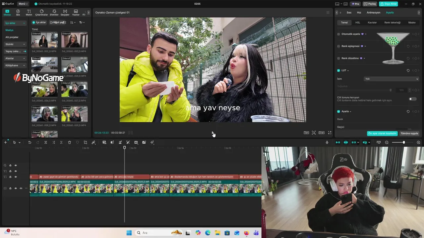This screenshot has height=238, width=424.
Task: Click the Paylaş share button
Action: (370, 4)
